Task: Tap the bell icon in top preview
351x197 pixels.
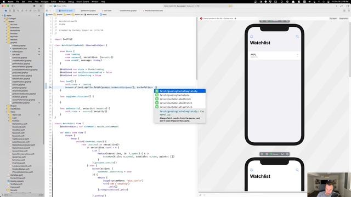Action: pos(252,37)
